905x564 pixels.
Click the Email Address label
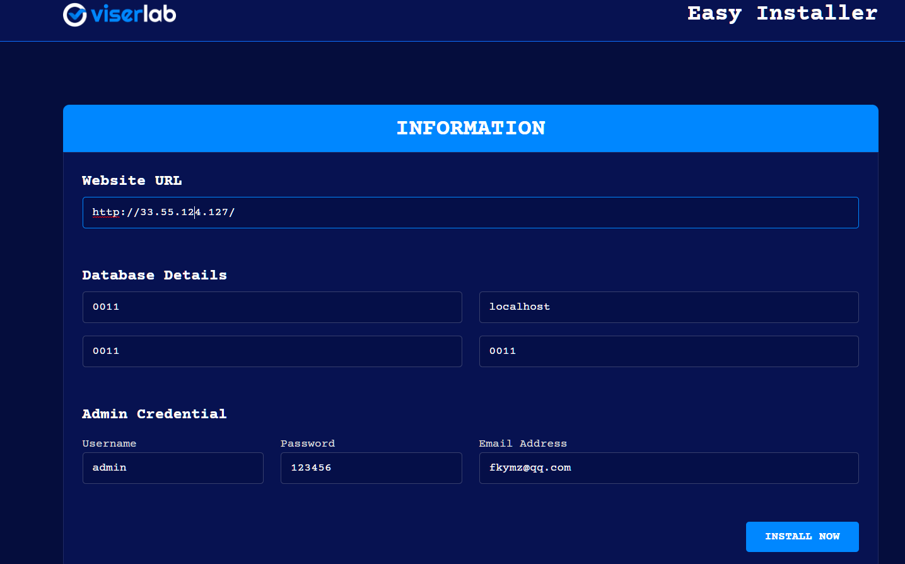tap(523, 444)
